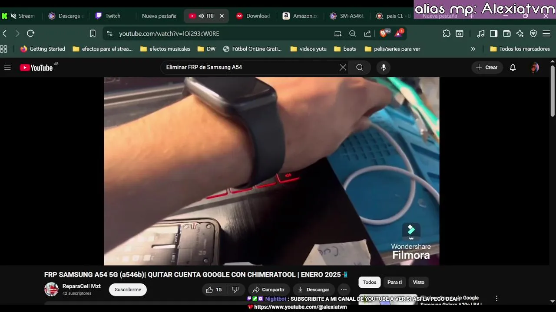Open 'Fútbol OnLine Grati...' bookmark

click(252, 49)
